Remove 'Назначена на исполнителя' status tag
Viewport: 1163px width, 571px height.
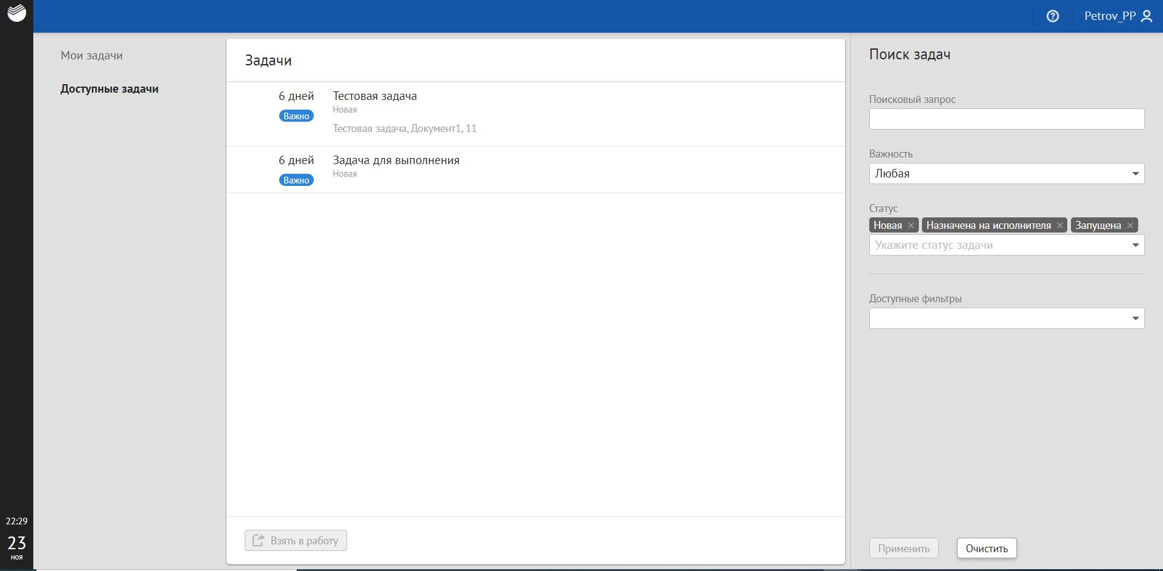(1060, 225)
